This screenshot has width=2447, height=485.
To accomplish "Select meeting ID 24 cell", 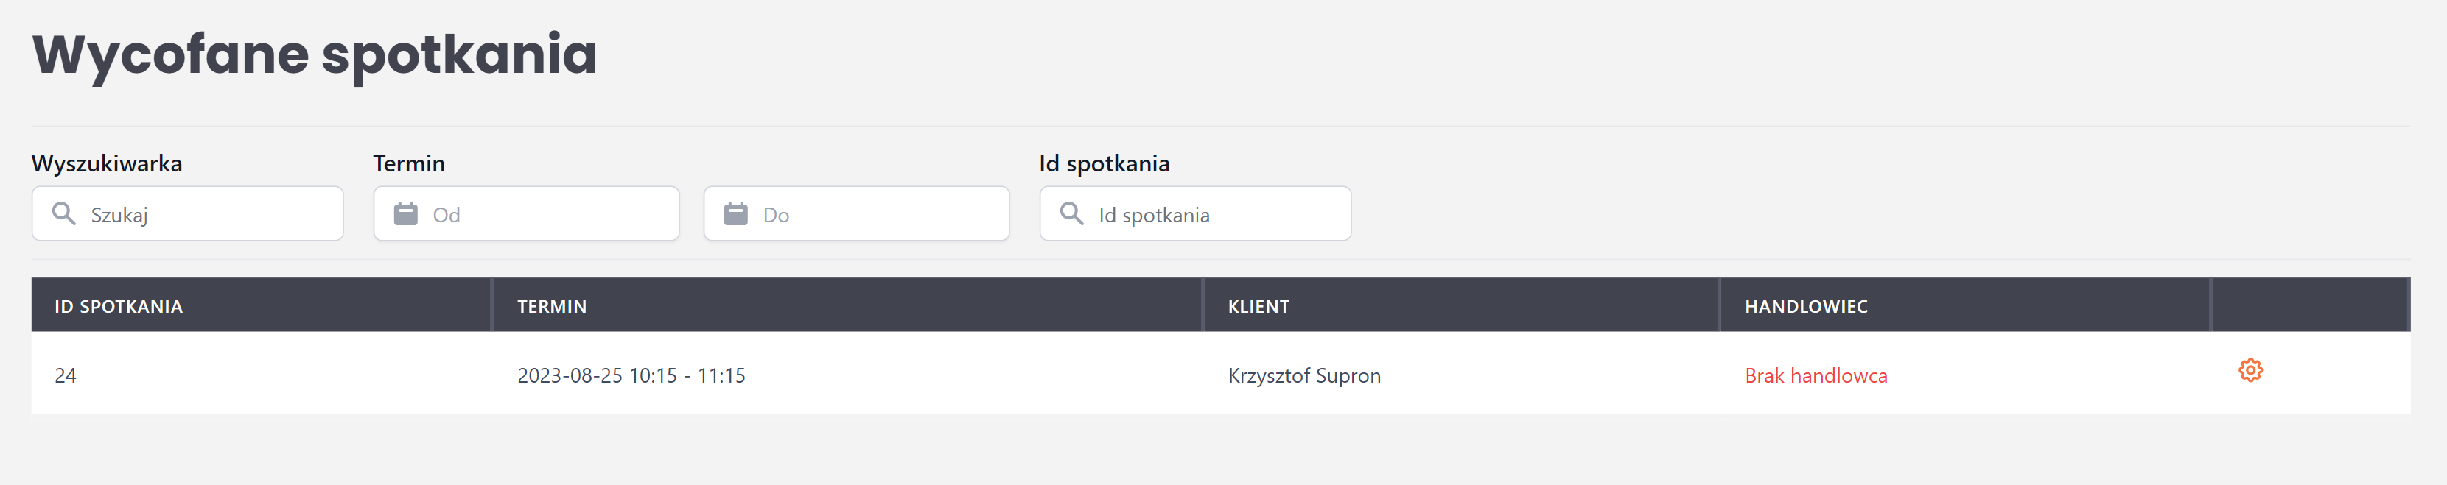I will 66,376.
